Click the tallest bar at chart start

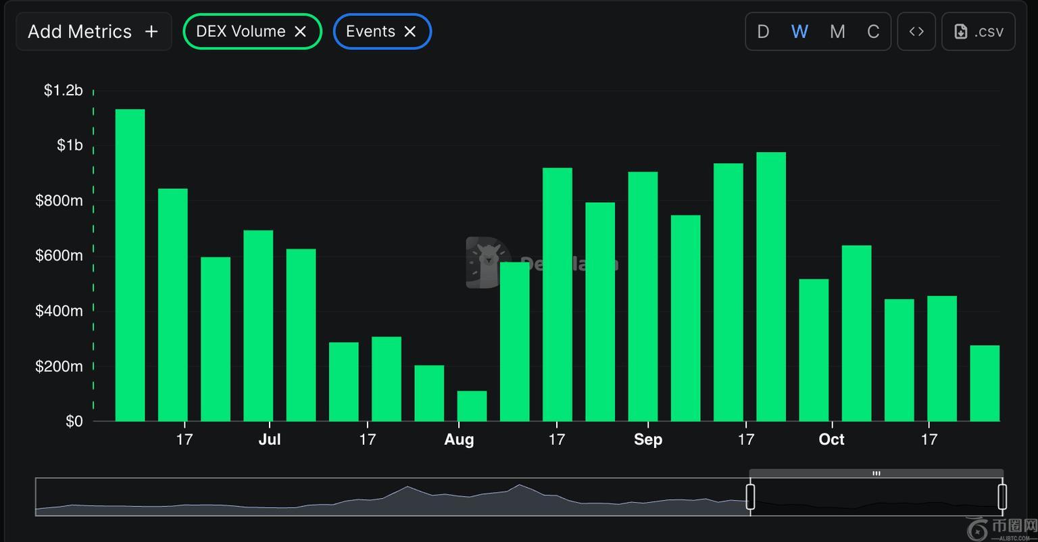(x=130, y=265)
